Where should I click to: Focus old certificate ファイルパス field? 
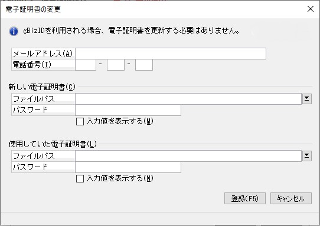click(x=188, y=156)
